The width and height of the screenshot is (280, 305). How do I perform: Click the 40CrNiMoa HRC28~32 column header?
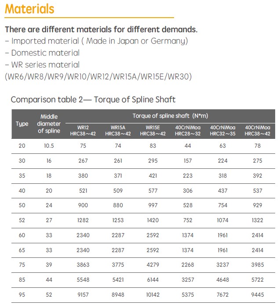pos(188,130)
